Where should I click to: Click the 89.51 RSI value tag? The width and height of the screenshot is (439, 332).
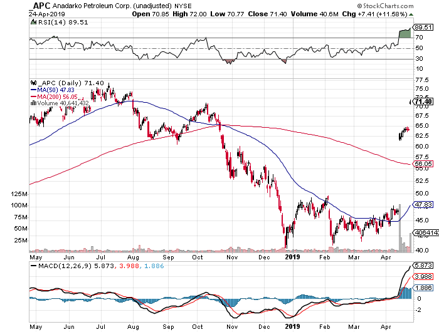click(423, 28)
